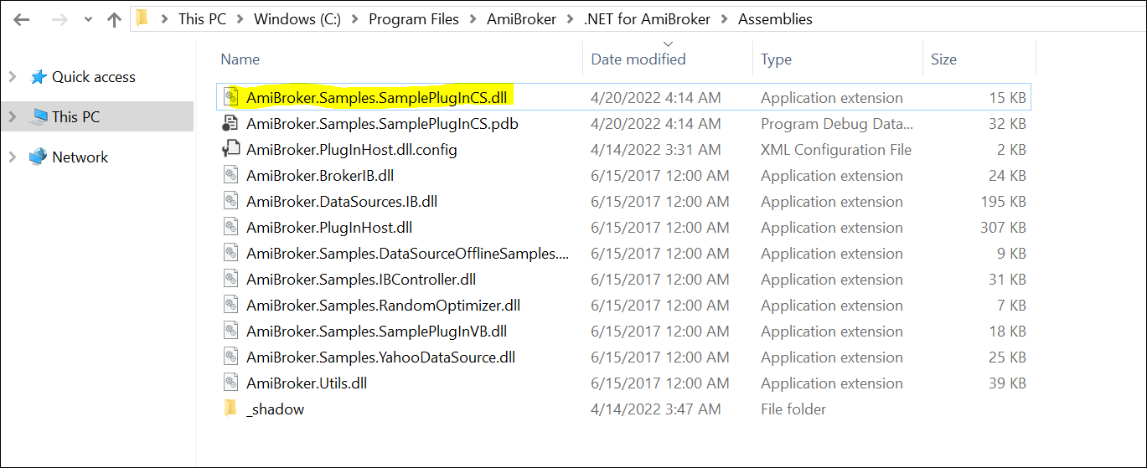Click the AmiBroker.Utils.dll file icon
The height and width of the screenshot is (468, 1147).
[231, 383]
